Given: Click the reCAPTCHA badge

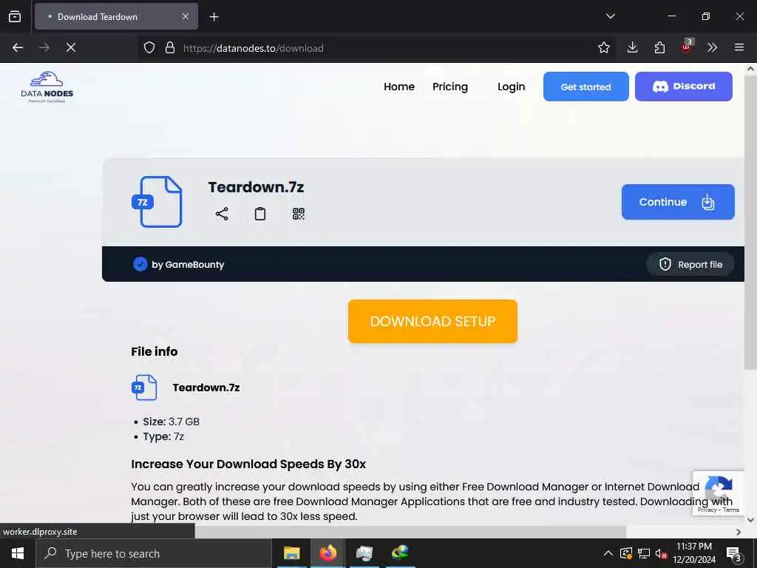Looking at the screenshot, I should [x=718, y=493].
